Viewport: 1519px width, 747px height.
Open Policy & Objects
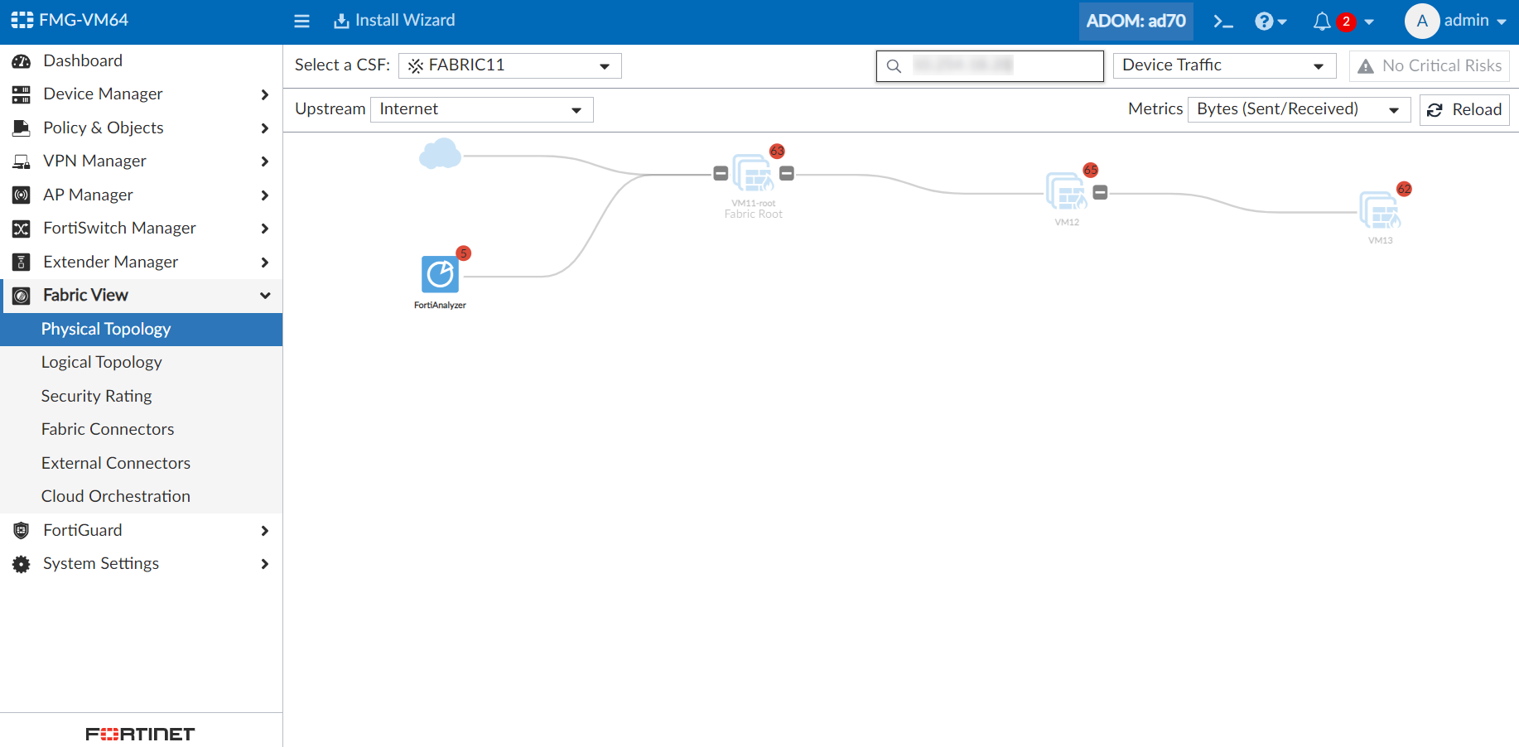[x=103, y=128]
